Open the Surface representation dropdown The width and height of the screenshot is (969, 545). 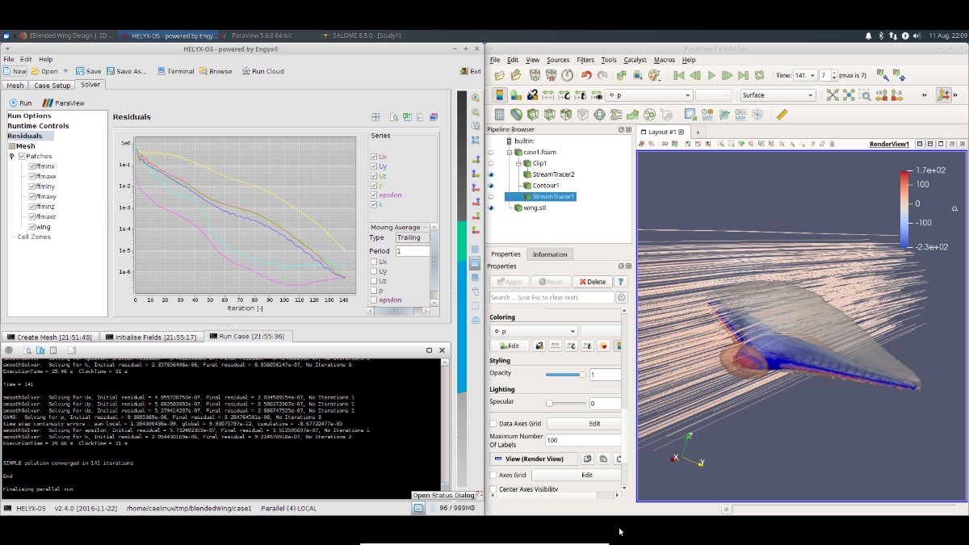[x=775, y=94]
